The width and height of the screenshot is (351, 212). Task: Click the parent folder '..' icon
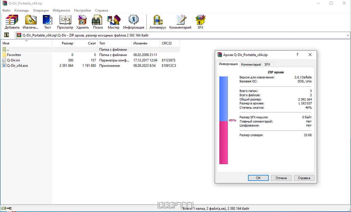point(4,49)
